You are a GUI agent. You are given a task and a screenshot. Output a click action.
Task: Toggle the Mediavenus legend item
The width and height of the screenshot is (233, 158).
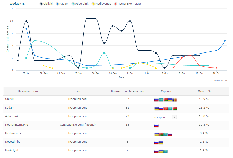pyautogui.click(x=101, y=4)
